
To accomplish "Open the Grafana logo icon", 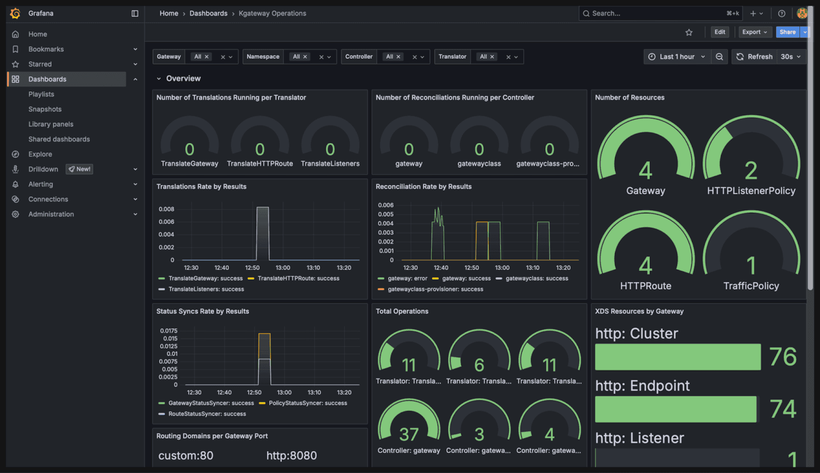I will coord(15,13).
